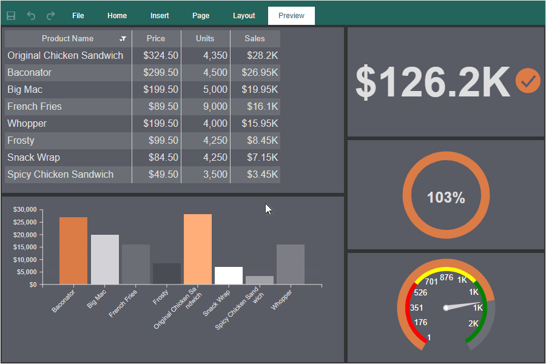Select the Preview tab
The image size is (546, 364).
coord(291,16)
